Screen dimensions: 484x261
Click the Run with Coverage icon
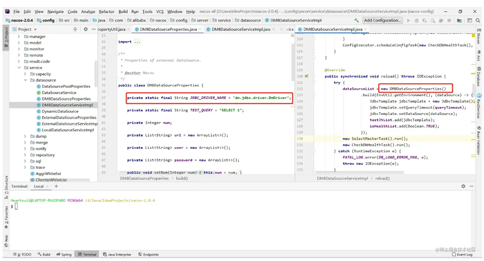tap(425, 20)
